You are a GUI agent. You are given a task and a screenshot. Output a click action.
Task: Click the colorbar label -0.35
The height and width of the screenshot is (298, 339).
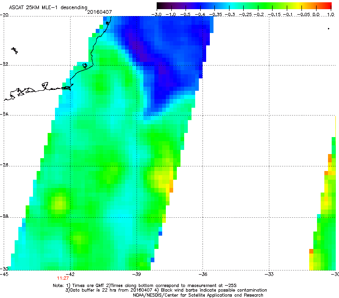click(216, 15)
